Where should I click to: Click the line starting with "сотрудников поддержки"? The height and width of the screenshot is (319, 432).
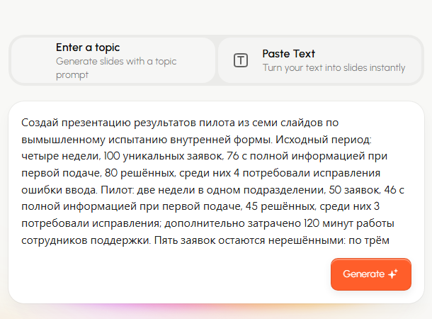[205, 240]
